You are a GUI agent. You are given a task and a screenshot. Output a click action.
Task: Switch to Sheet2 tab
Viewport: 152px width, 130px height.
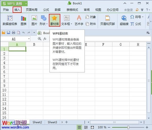37,122
